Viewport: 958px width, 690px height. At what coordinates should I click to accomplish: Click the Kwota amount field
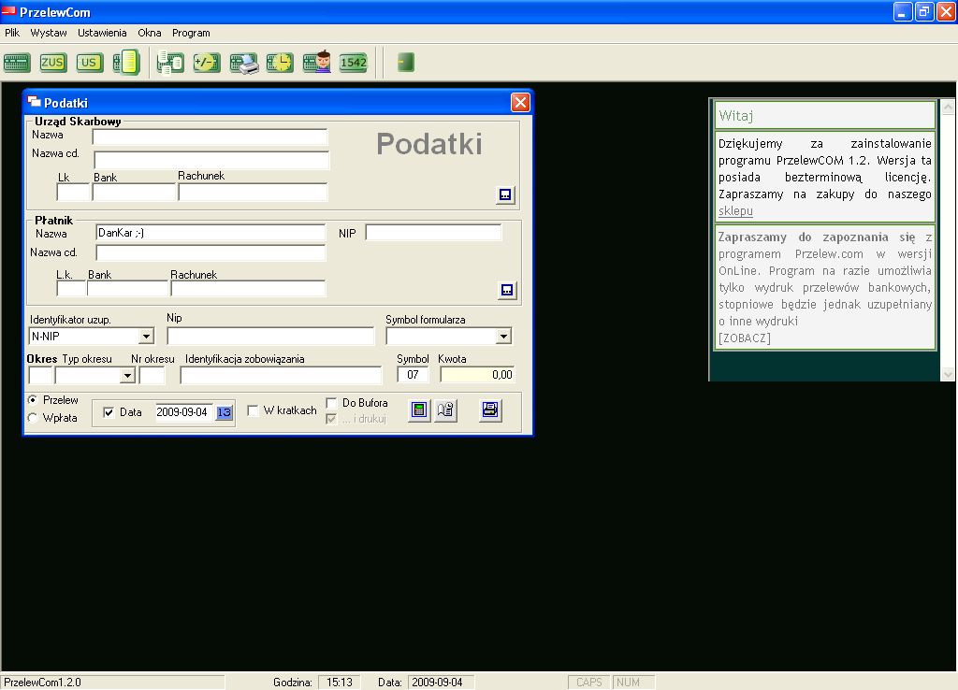(477, 375)
